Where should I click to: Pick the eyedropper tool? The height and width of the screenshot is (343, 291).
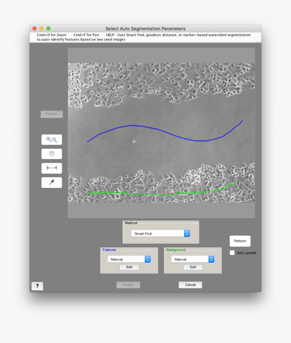click(51, 182)
